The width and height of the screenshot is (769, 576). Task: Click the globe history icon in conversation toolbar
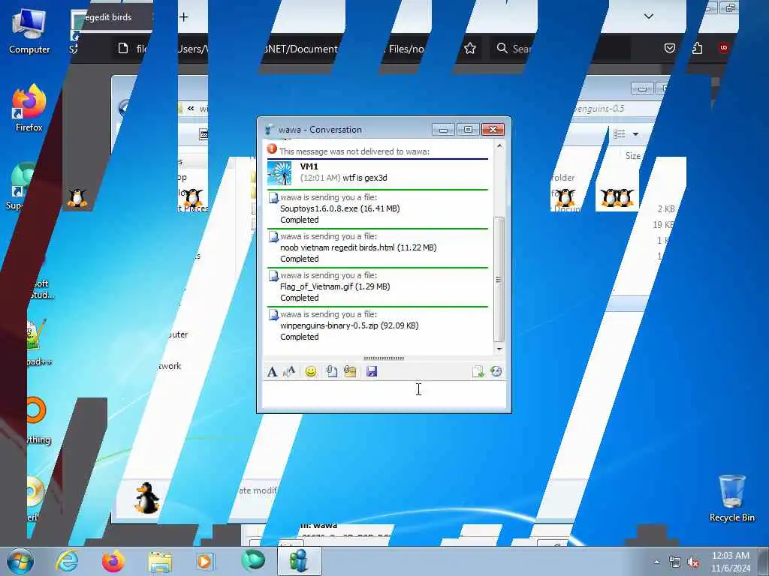pyautogui.click(x=496, y=372)
